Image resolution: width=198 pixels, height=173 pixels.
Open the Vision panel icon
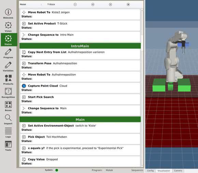click(8, 27)
